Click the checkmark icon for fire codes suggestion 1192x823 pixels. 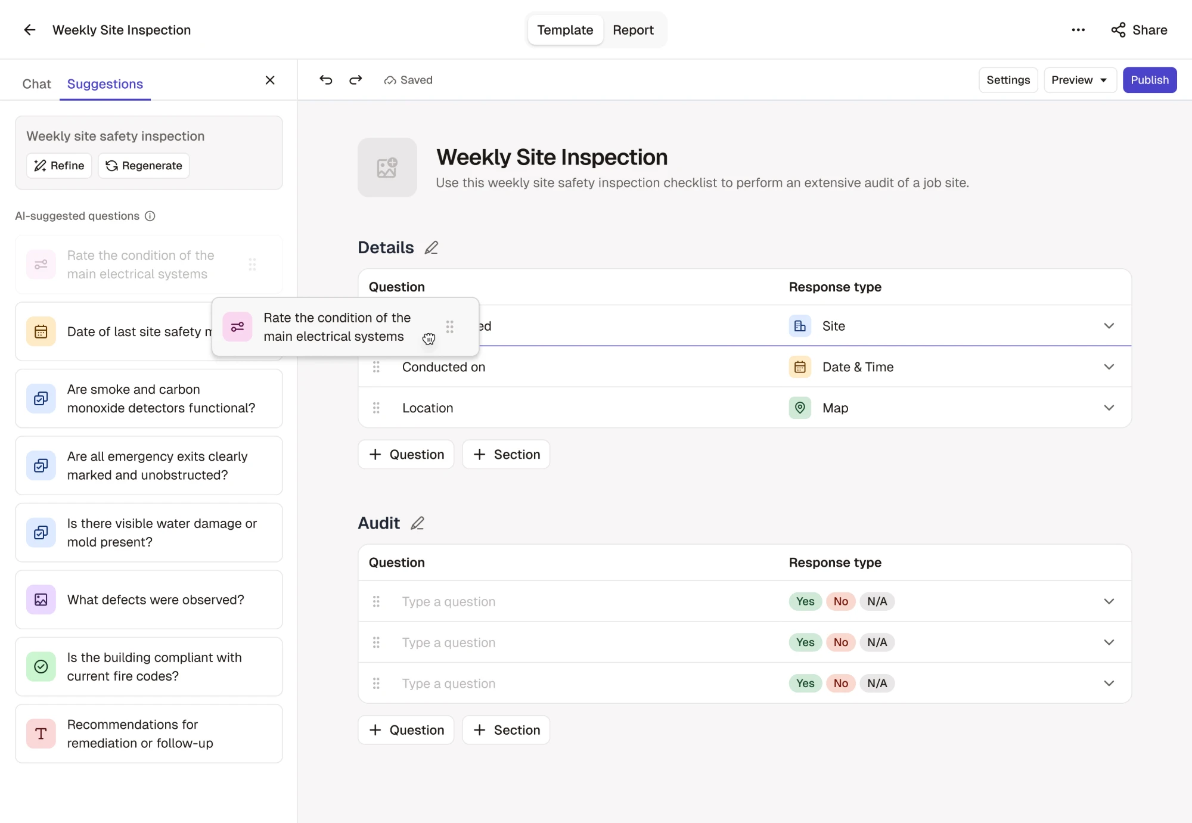point(41,667)
